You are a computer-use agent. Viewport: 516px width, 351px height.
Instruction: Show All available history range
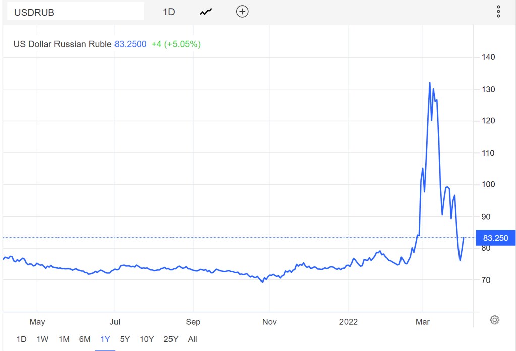[x=192, y=339]
